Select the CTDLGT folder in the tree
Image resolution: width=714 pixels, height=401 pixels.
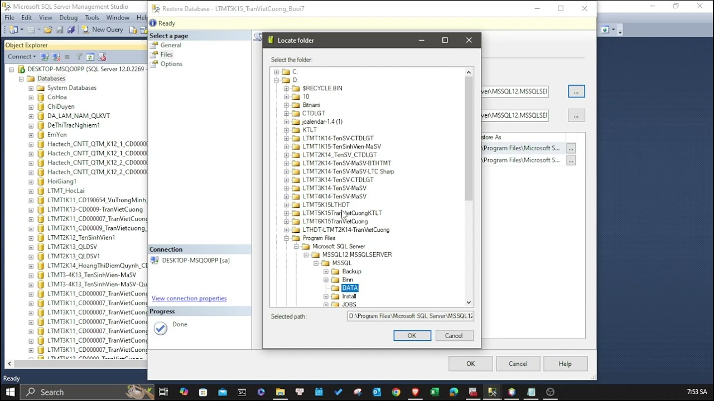coord(313,113)
